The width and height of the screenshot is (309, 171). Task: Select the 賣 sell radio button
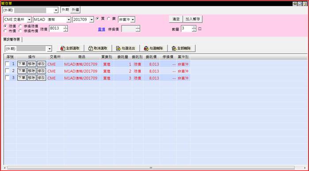(x=109, y=19)
